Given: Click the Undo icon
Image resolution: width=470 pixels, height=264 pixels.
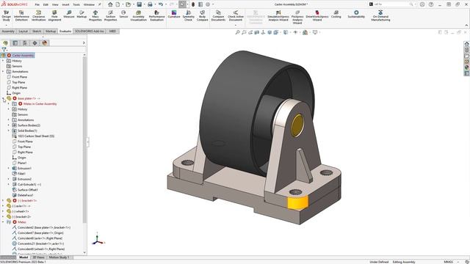Looking at the screenshot, I should point(161,4).
